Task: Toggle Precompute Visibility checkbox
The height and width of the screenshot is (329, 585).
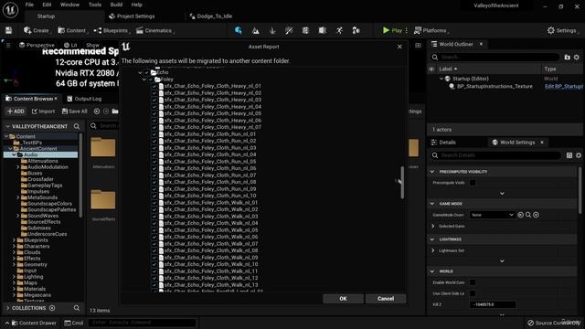Action: (x=473, y=183)
